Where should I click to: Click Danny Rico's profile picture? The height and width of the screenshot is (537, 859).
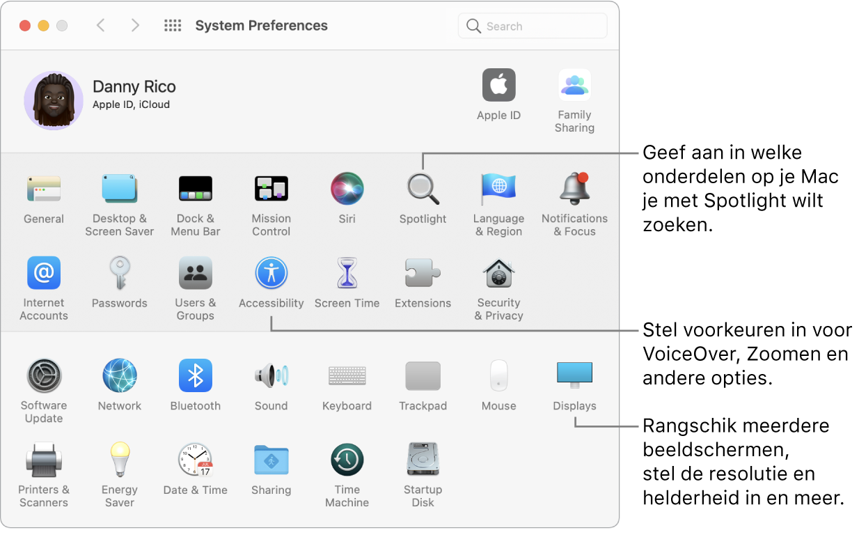coord(54,100)
